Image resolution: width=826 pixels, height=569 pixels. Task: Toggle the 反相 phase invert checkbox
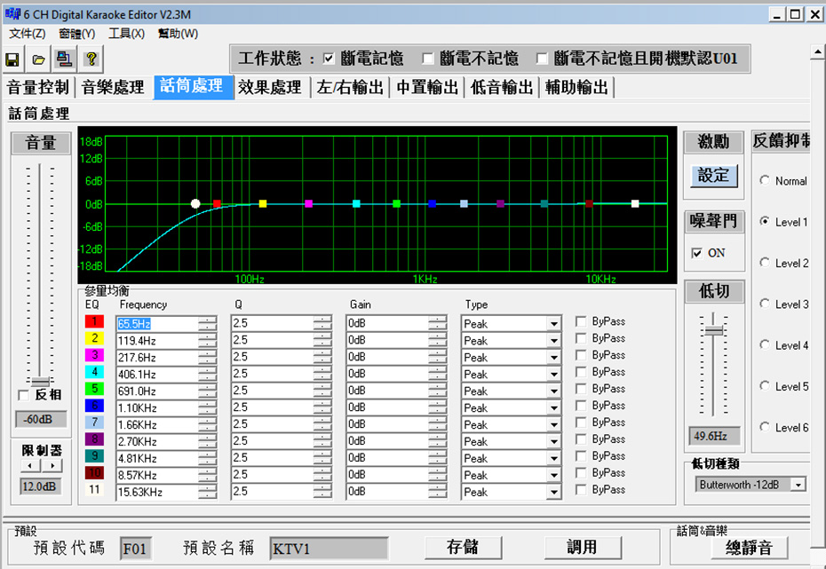[x=23, y=395]
